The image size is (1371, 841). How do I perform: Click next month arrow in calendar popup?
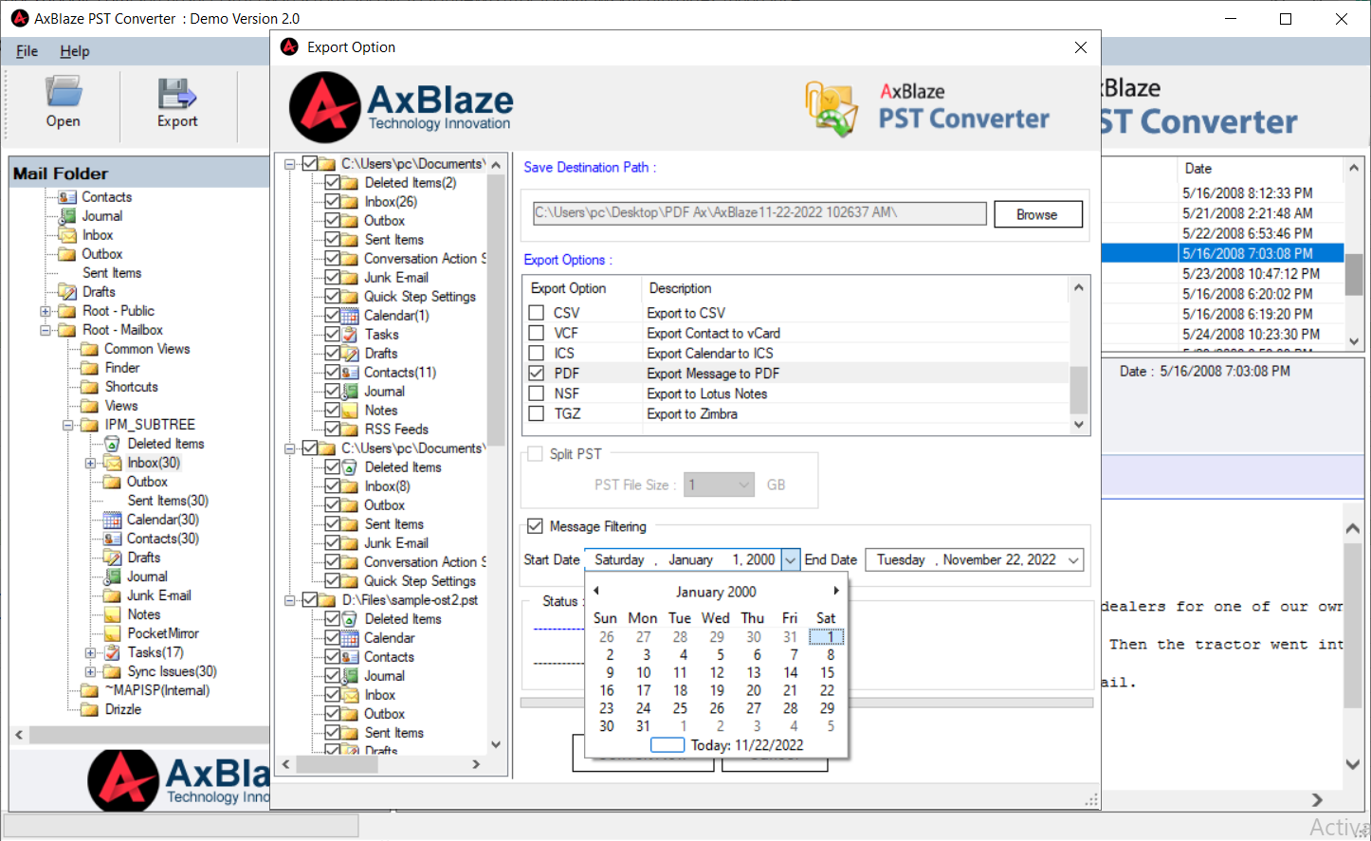(x=835, y=591)
